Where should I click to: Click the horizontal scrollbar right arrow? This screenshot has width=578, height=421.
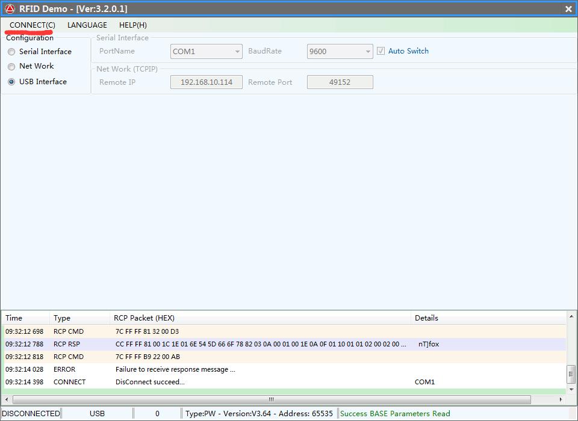(561, 399)
